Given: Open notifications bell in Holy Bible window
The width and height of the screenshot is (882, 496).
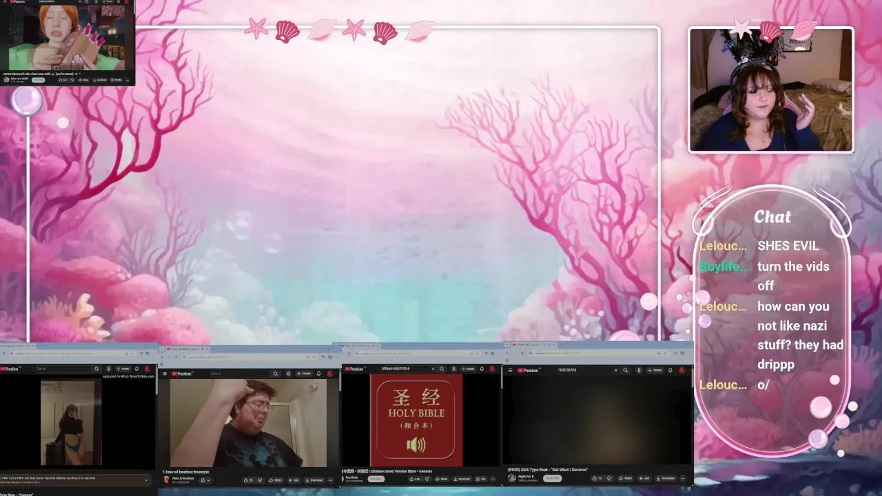Looking at the screenshot, I should point(482,369).
